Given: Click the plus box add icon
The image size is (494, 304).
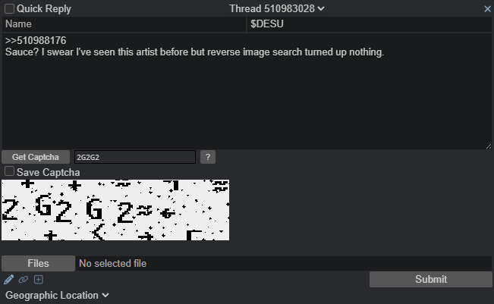Looking at the screenshot, I should [39, 280].
